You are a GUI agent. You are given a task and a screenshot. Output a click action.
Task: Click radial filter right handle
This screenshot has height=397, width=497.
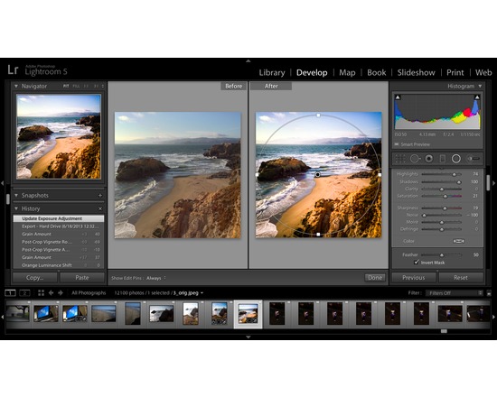(x=380, y=174)
